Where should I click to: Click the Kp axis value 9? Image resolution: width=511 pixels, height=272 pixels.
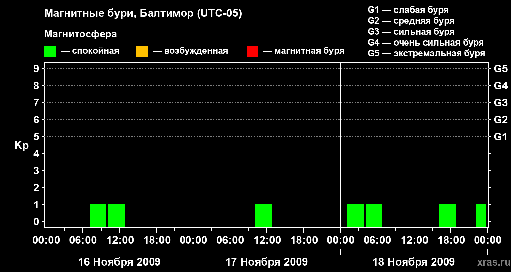pyautogui.click(x=37, y=69)
